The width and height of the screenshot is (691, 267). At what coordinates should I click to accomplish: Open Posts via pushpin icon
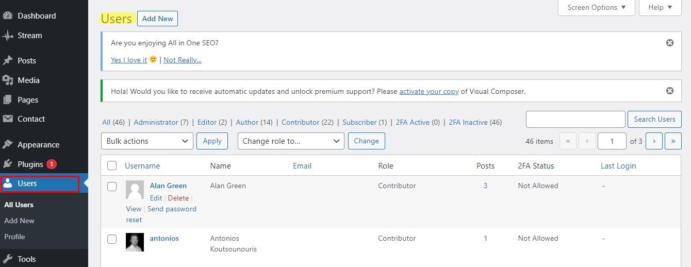[7, 60]
